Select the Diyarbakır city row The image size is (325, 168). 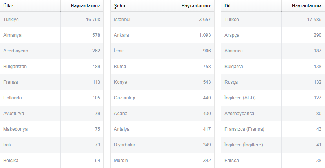pos(162,145)
